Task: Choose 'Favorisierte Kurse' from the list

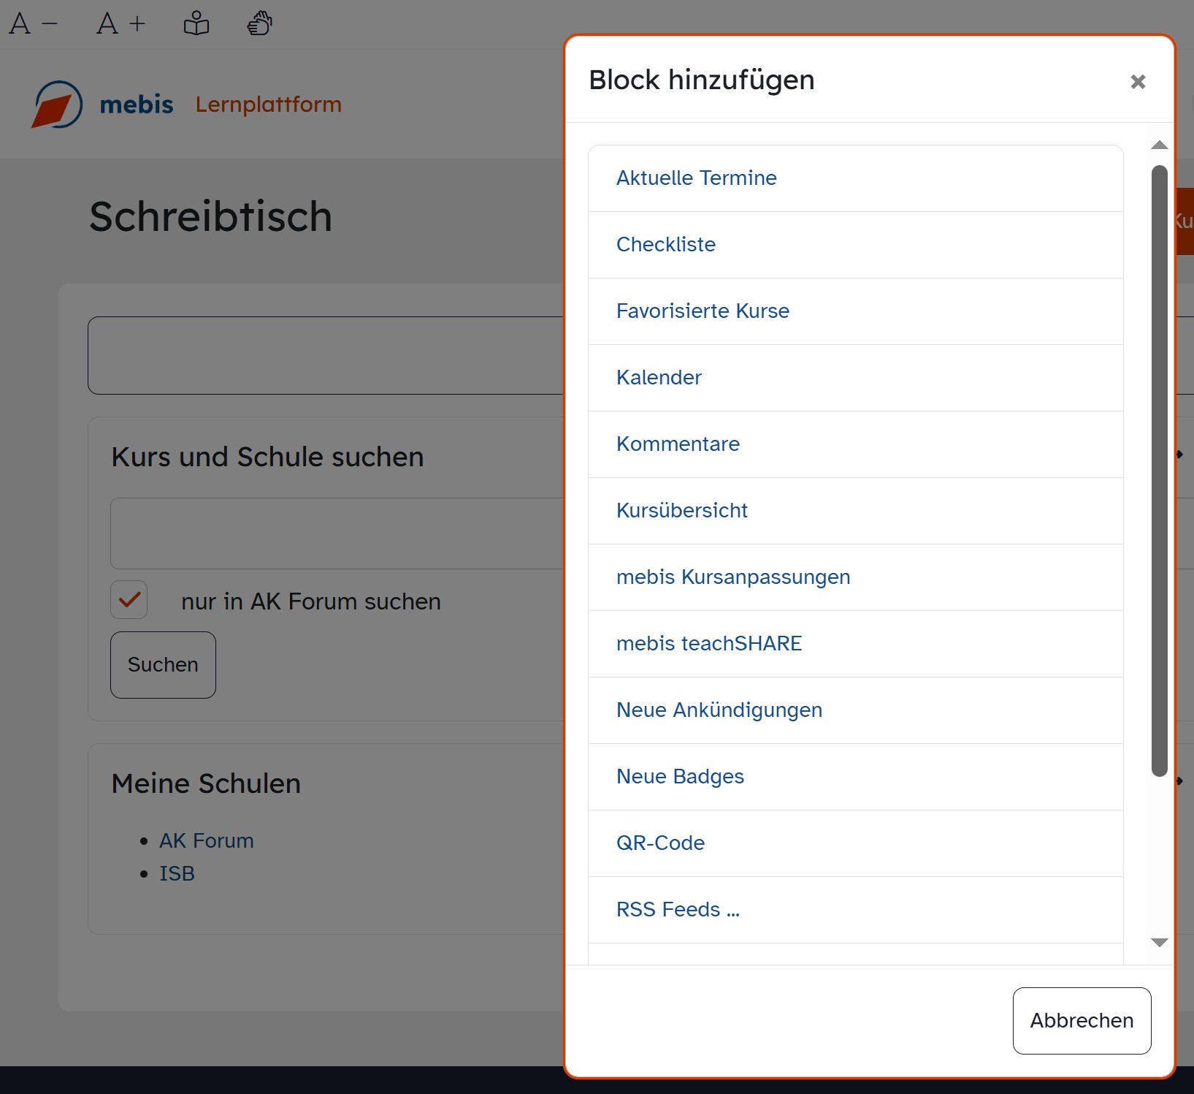Action: (703, 311)
